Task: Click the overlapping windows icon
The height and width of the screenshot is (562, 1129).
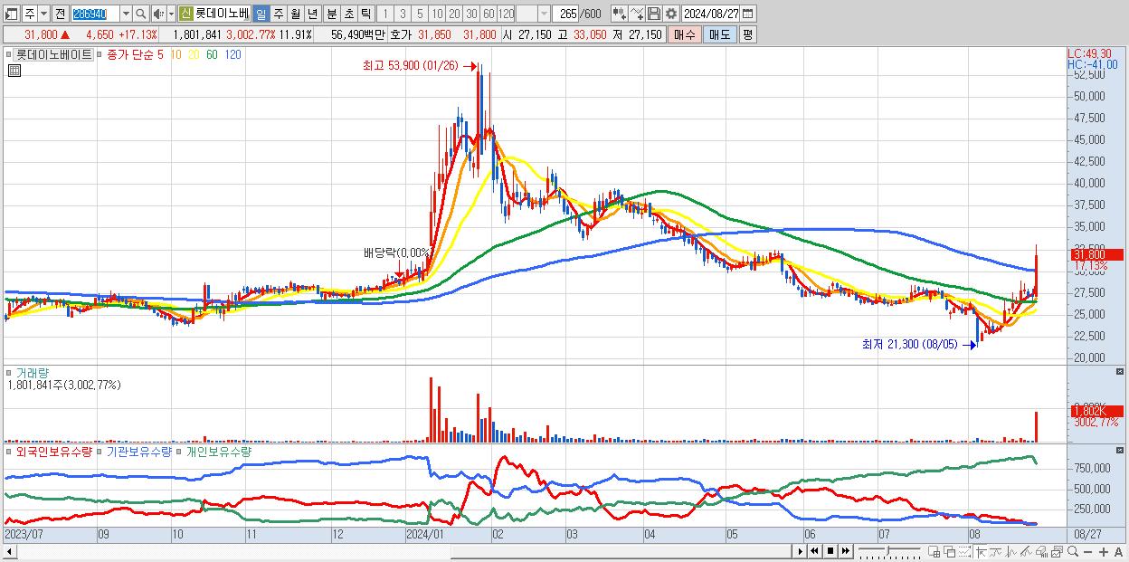Action: pyautogui.click(x=950, y=551)
